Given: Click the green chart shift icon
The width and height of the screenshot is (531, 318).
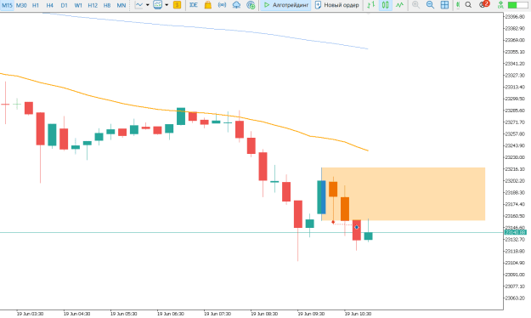Looking at the screenshot, I should (x=458, y=5).
